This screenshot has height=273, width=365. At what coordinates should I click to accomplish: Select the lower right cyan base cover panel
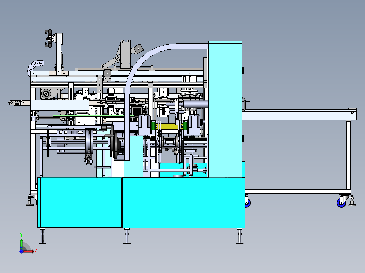pos(184,203)
